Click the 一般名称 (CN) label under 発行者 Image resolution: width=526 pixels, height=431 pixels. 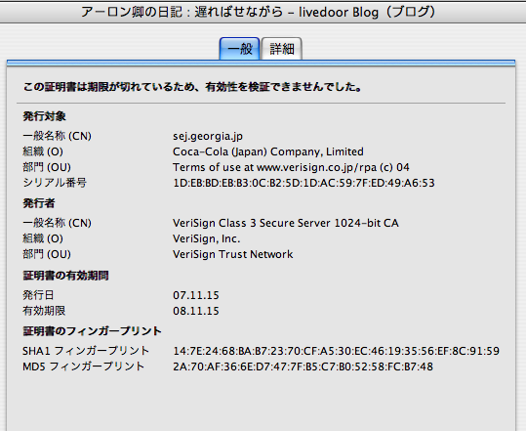coord(57,223)
